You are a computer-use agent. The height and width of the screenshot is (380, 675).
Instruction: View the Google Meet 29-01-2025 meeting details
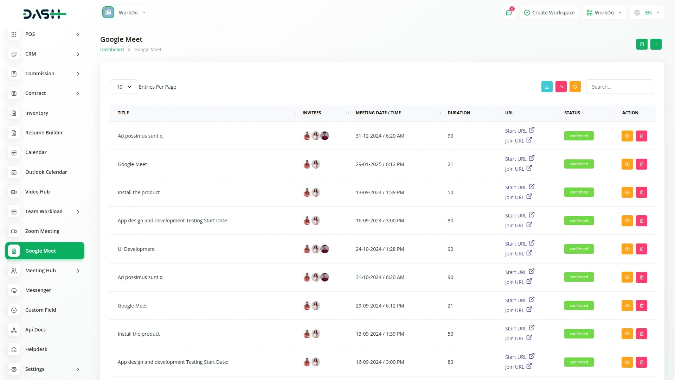(627, 164)
